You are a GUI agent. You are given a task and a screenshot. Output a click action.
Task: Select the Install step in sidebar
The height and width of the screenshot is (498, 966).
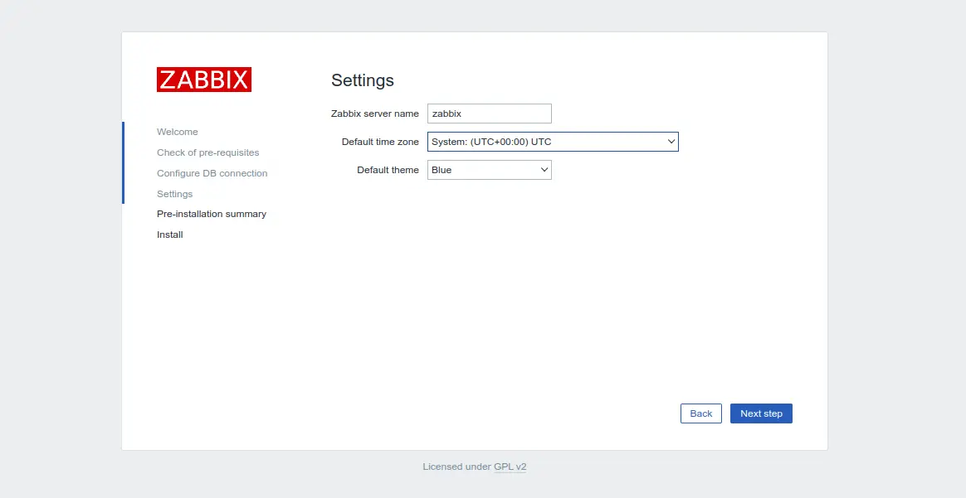tap(169, 234)
